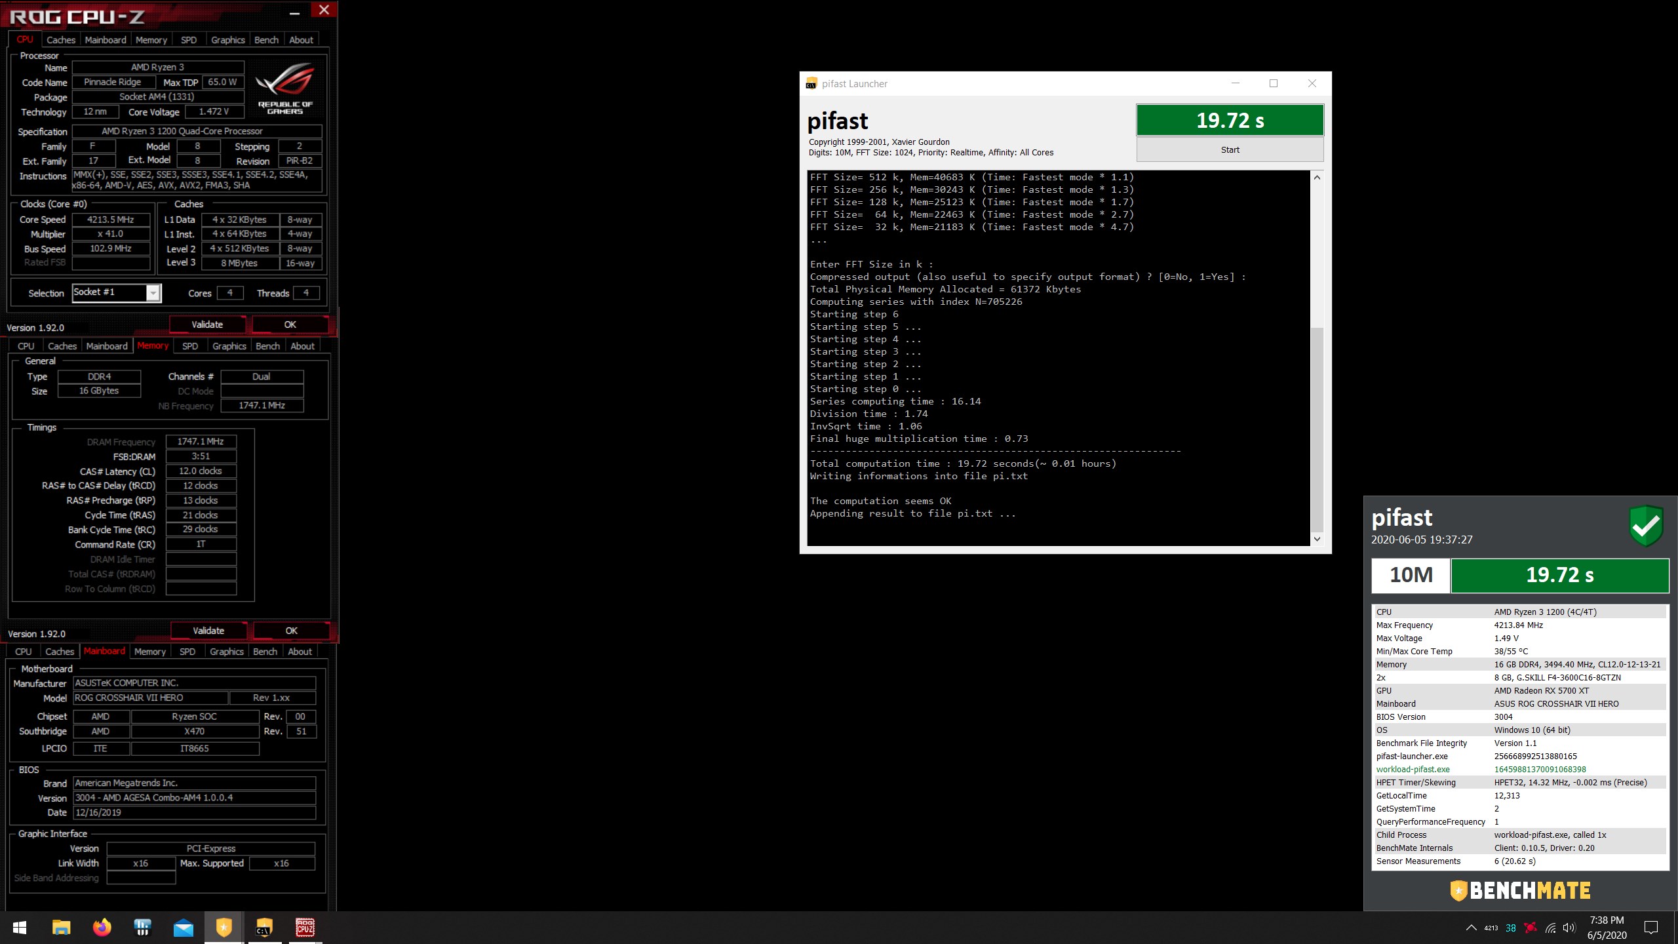Click the green BenchMate verified shield
The height and width of the screenshot is (944, 1678).
click(1646, 526)
